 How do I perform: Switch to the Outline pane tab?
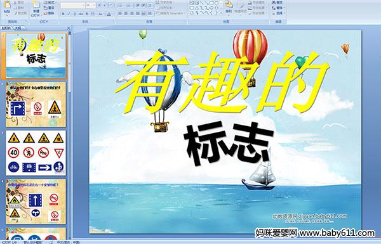pos(17,28)
